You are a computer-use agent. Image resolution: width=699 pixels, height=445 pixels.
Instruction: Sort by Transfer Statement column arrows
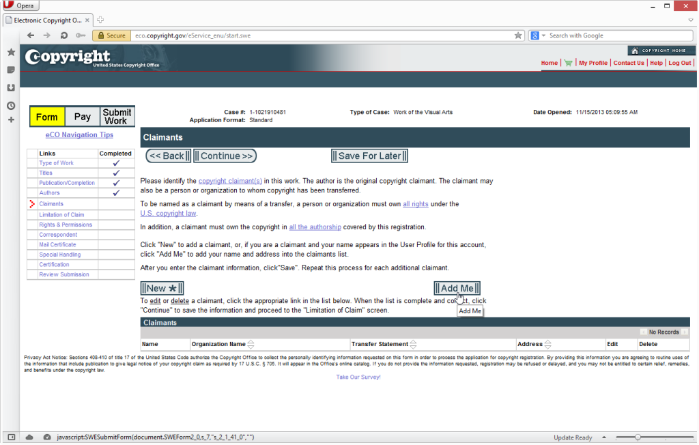[413, 344]
